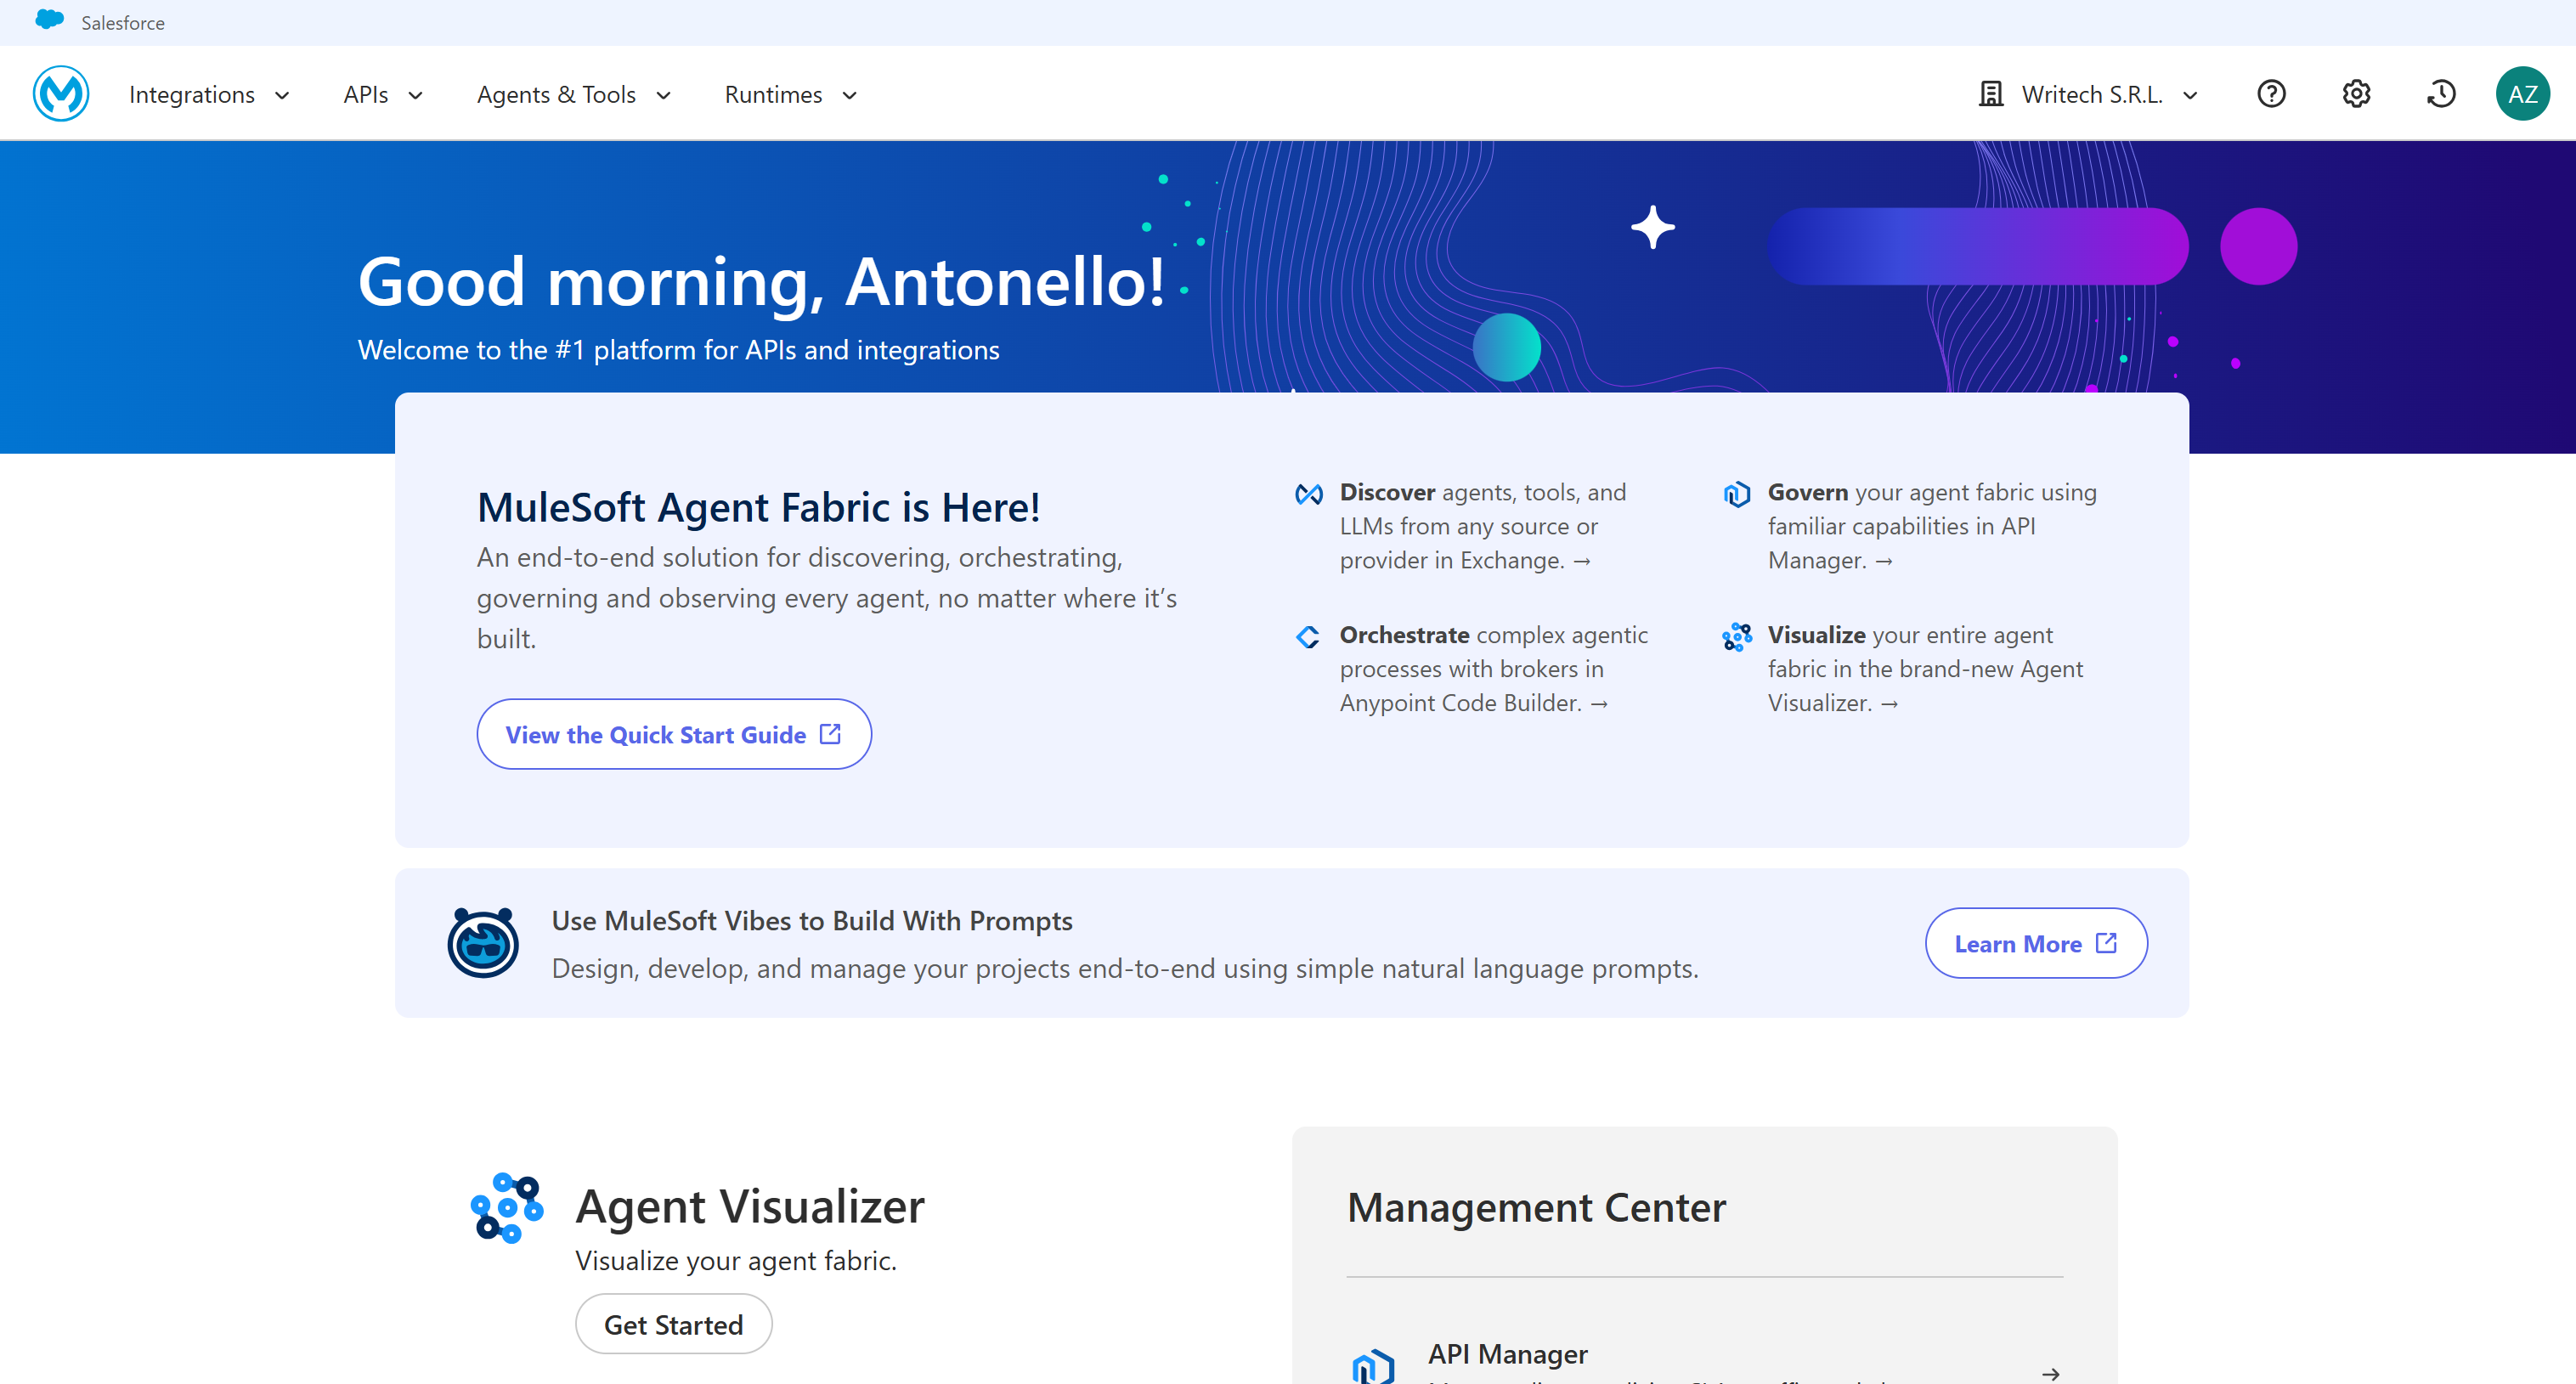Image resolution: width=2576 pixels, height=1384 pixels.
Task: Click the Salesforce cloud logo
Action: 49,20
